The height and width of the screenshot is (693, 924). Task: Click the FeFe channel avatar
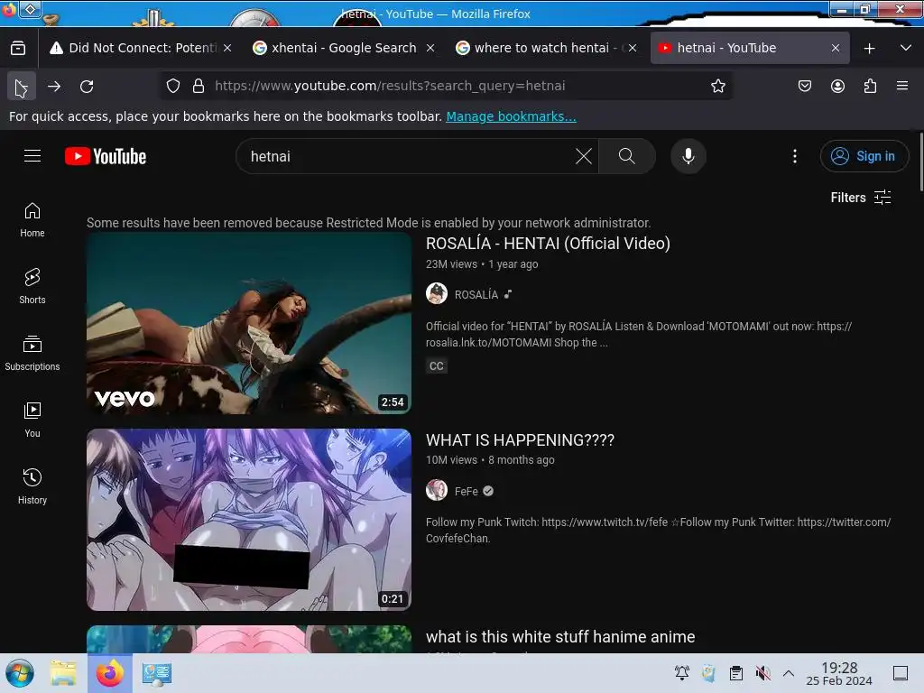click(437, 490)
